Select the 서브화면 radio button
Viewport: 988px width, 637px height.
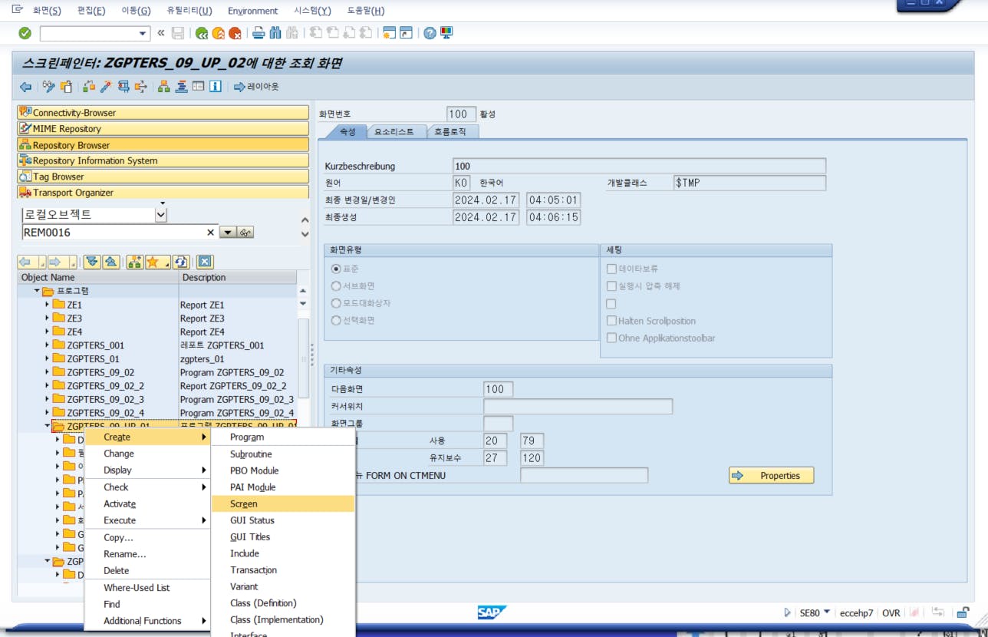click(x=336, y=286)
